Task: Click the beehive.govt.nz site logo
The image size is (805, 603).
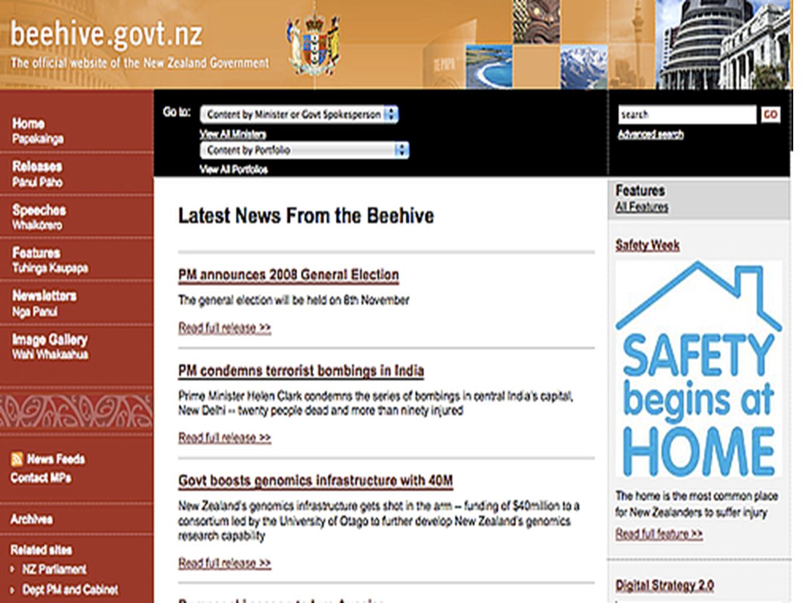Action: point(106,35)
